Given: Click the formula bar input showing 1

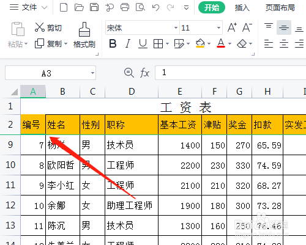Looking at the screenshot, I should point(231,73).
